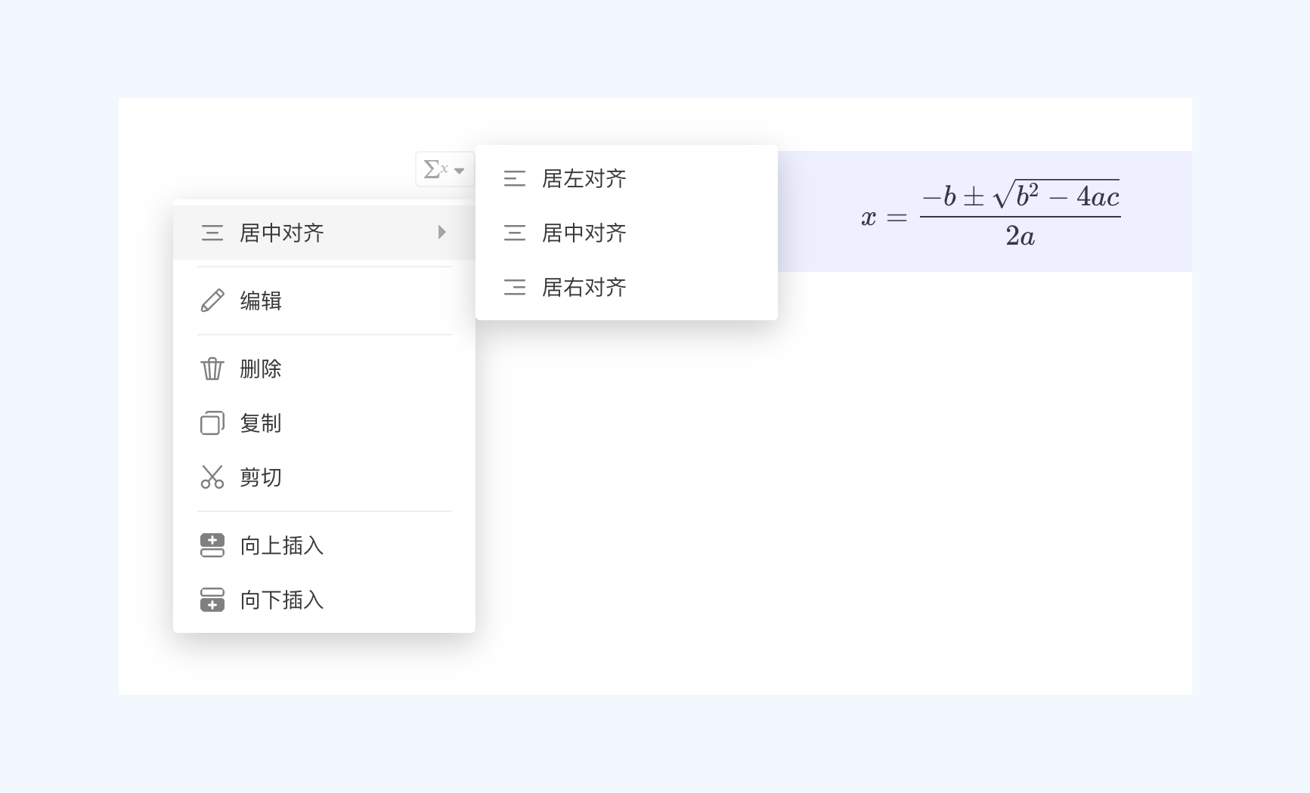Select 剪切 to cut the block
Screen dimensions: 1310x793
pos(324,477)
